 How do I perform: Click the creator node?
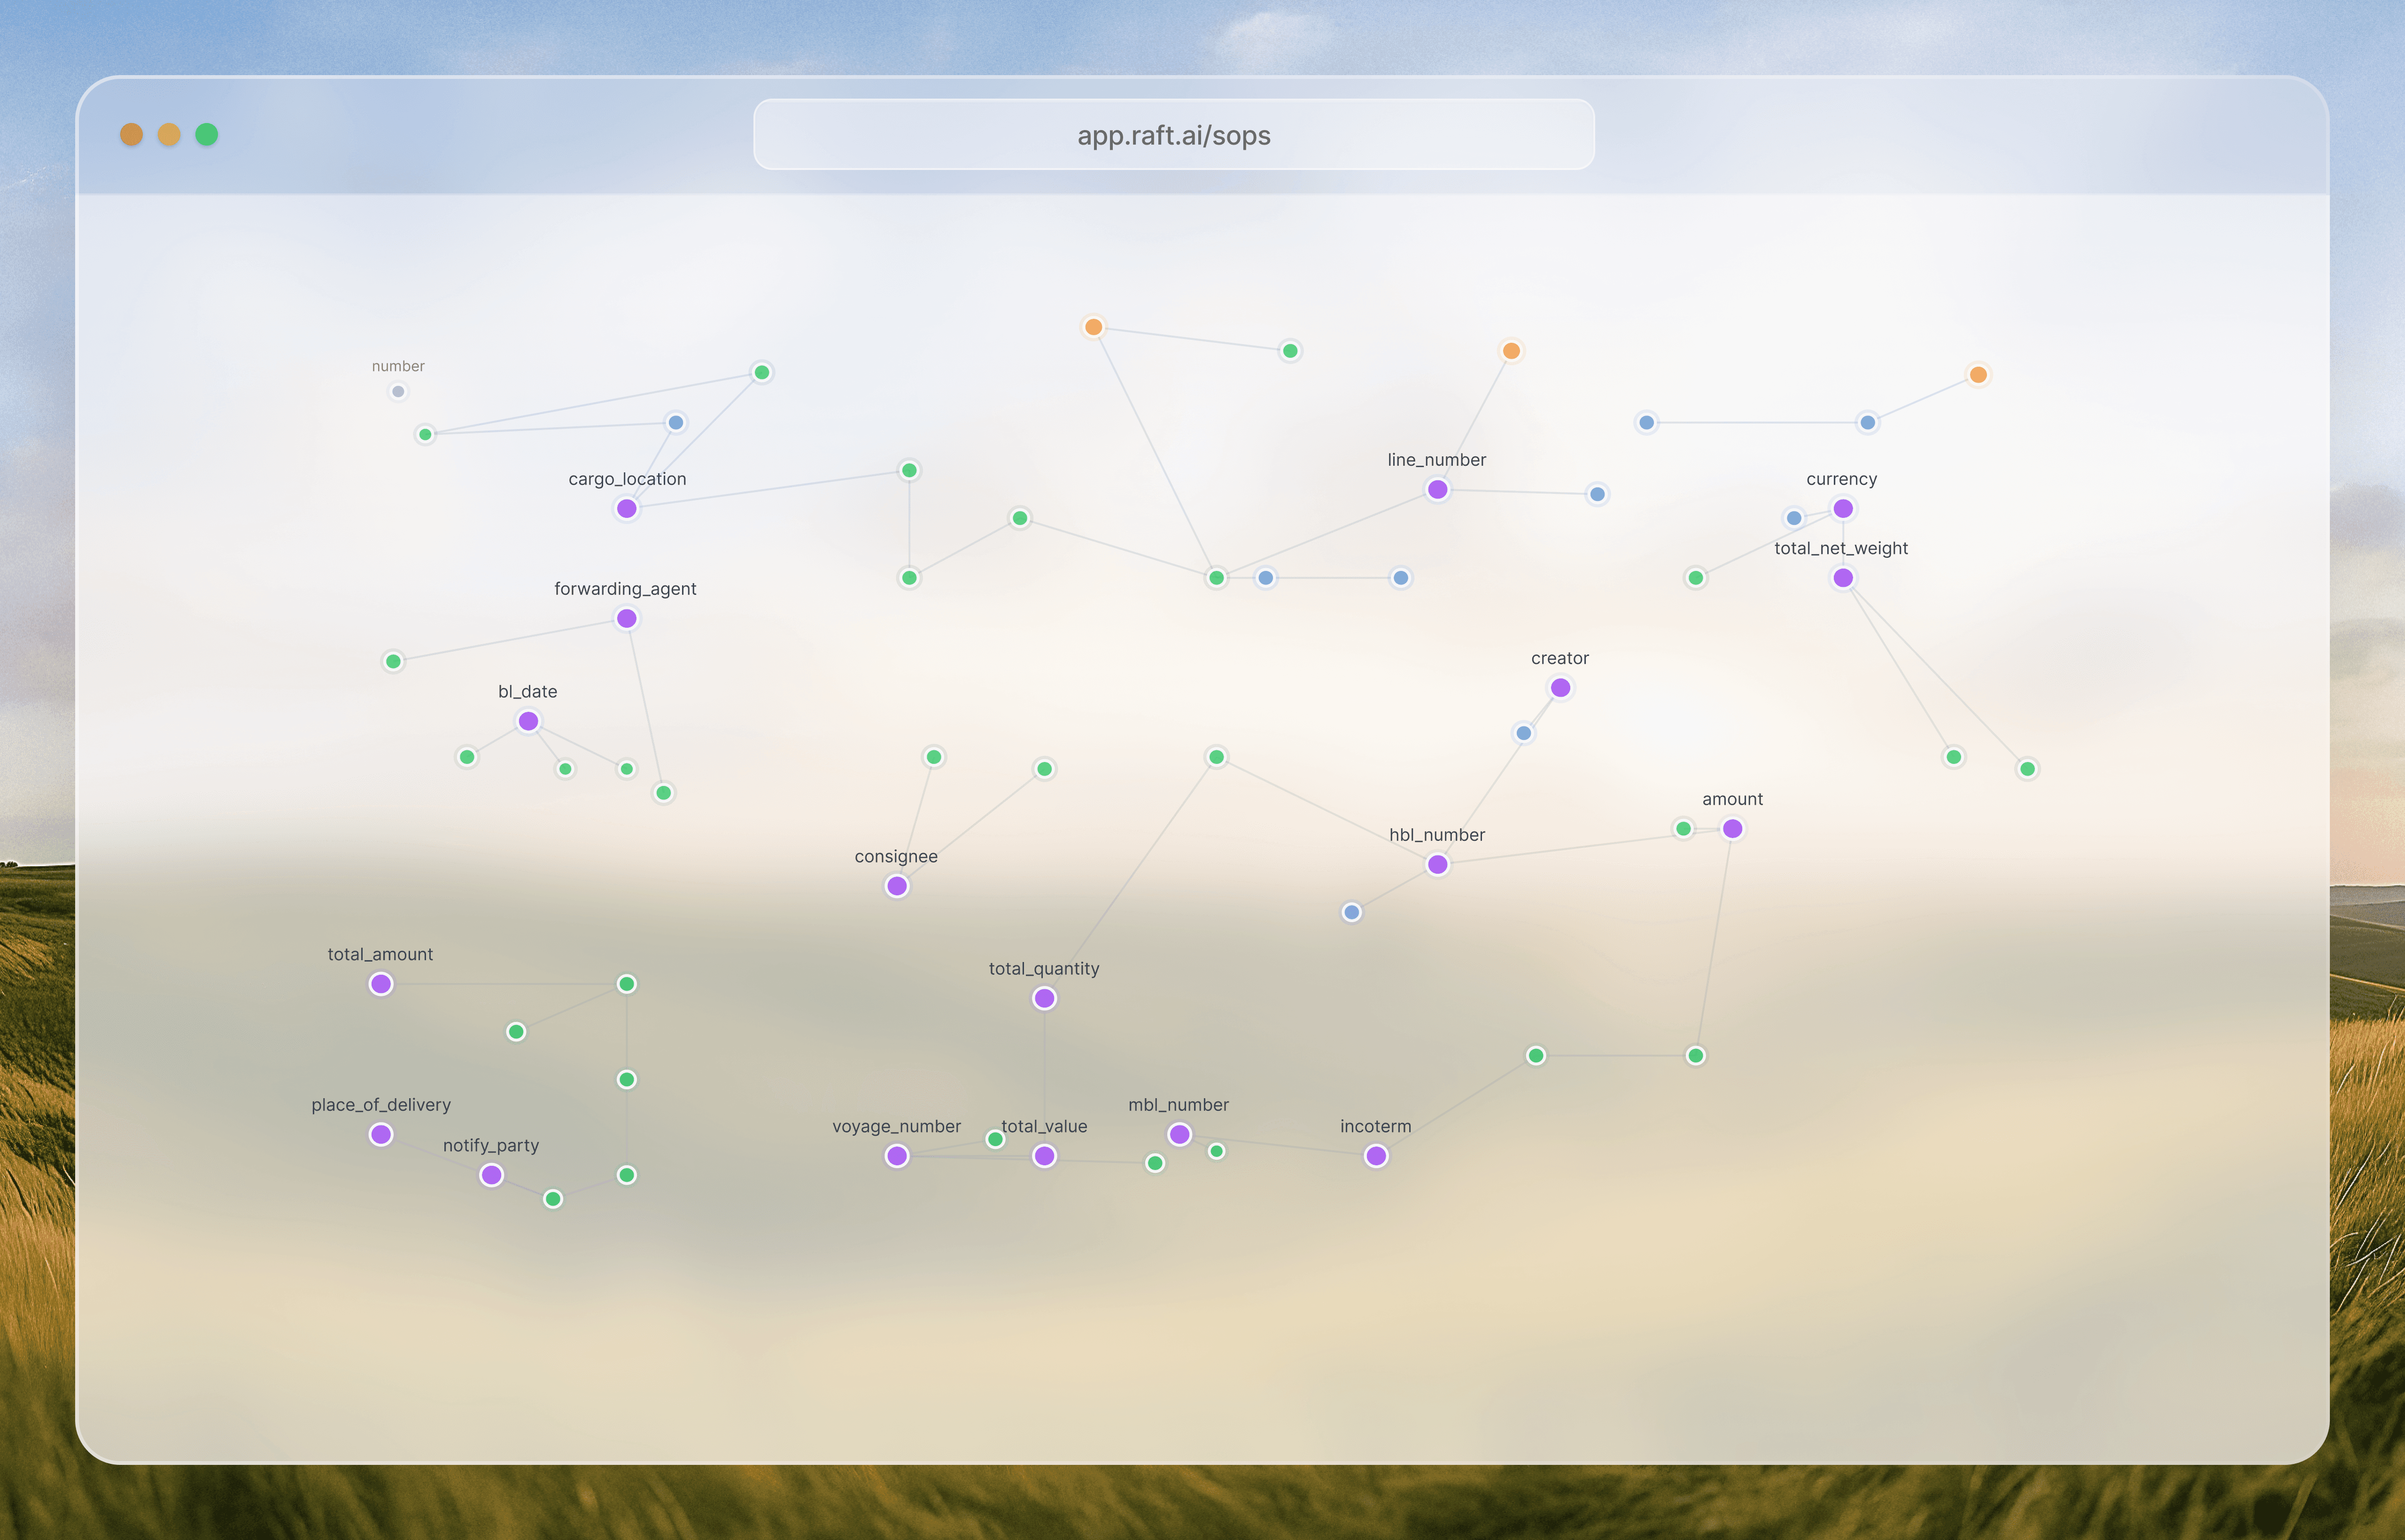1559,688
